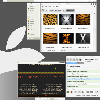Click the root disk icon in path bar
This screenshot has height=100, width=100.
[x=43, y=10]
